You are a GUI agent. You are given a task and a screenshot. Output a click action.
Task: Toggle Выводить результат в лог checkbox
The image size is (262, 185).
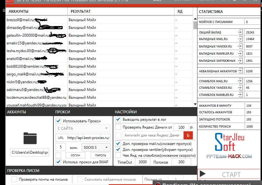coord(118,119)
